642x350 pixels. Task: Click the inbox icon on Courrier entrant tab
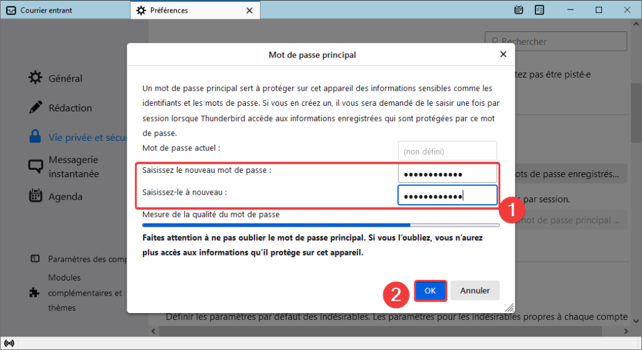coord(11,10)
